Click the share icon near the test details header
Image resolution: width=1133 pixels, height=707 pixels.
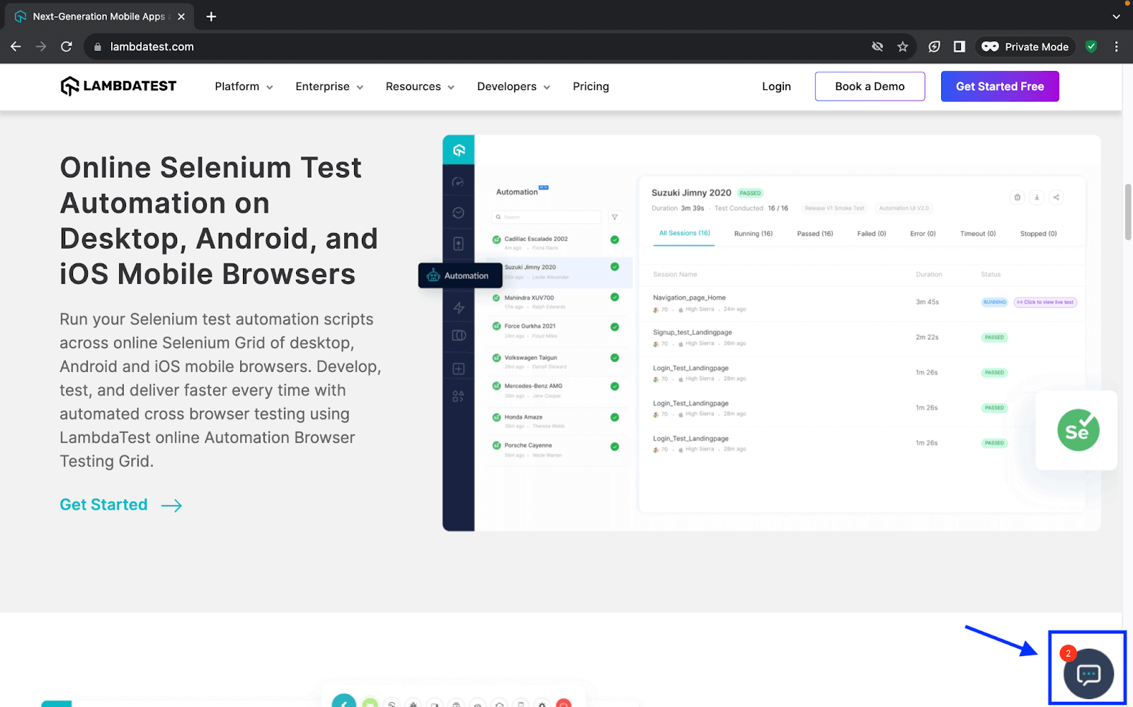pos(1056,198)
